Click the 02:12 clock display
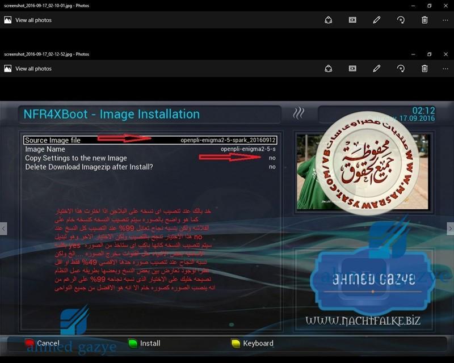 [x=423, y=111]
